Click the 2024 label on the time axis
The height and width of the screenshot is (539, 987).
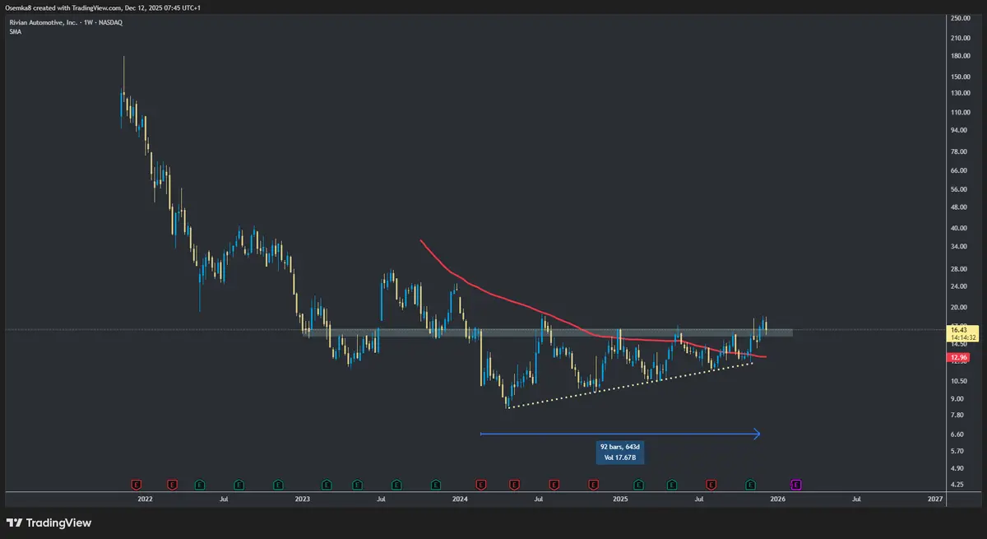coord(460,499)
